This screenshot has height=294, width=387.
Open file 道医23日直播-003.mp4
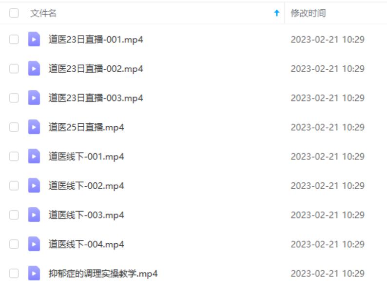pyautogui.click(x=96, y=98)
